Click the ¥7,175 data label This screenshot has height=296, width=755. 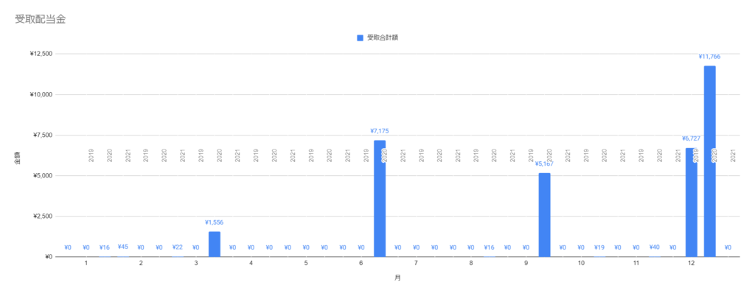point(380,131)
